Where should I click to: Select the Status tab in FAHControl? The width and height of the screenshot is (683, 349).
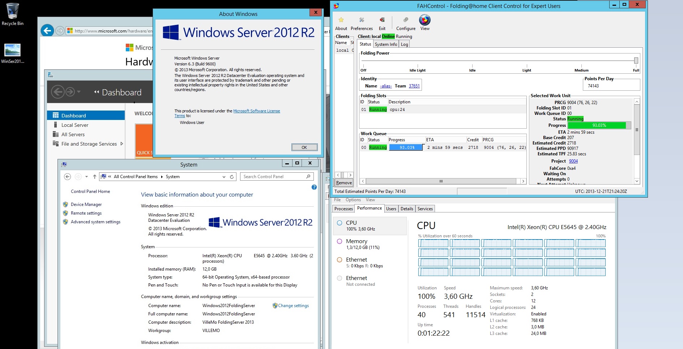click(365, 44)
